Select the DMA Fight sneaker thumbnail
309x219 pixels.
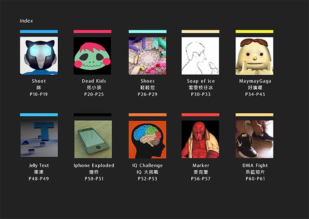(x=254, y=139)
